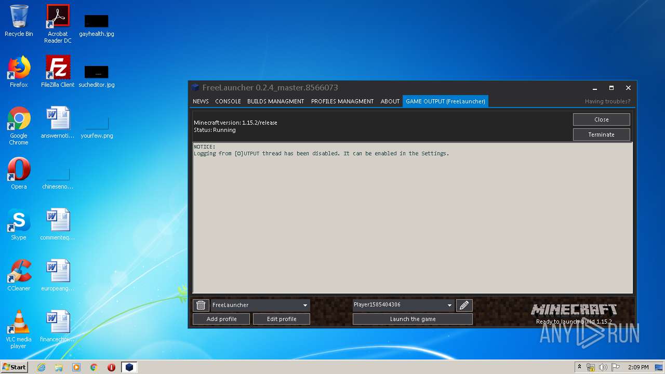Open Recycle Bin on the desktop

[x=19, y=21]
